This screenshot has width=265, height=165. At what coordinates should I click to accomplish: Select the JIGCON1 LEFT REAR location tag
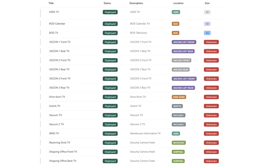183,51
